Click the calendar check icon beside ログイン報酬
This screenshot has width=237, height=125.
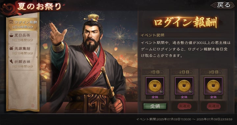[11, 22]
